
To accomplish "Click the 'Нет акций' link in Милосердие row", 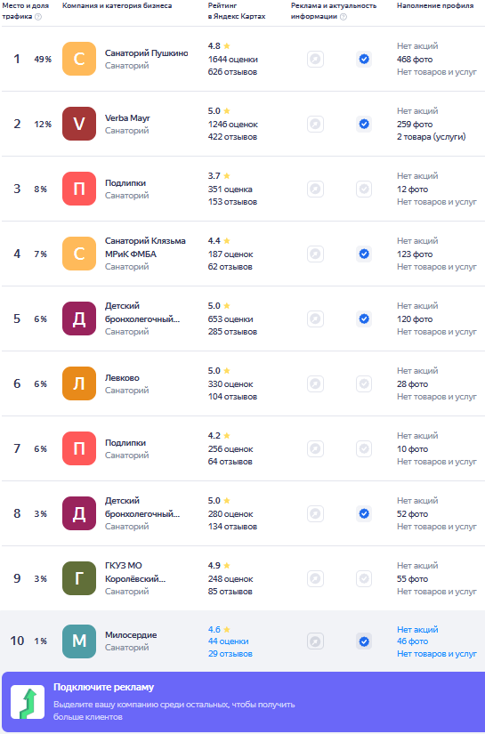I will tap(417, 630).
